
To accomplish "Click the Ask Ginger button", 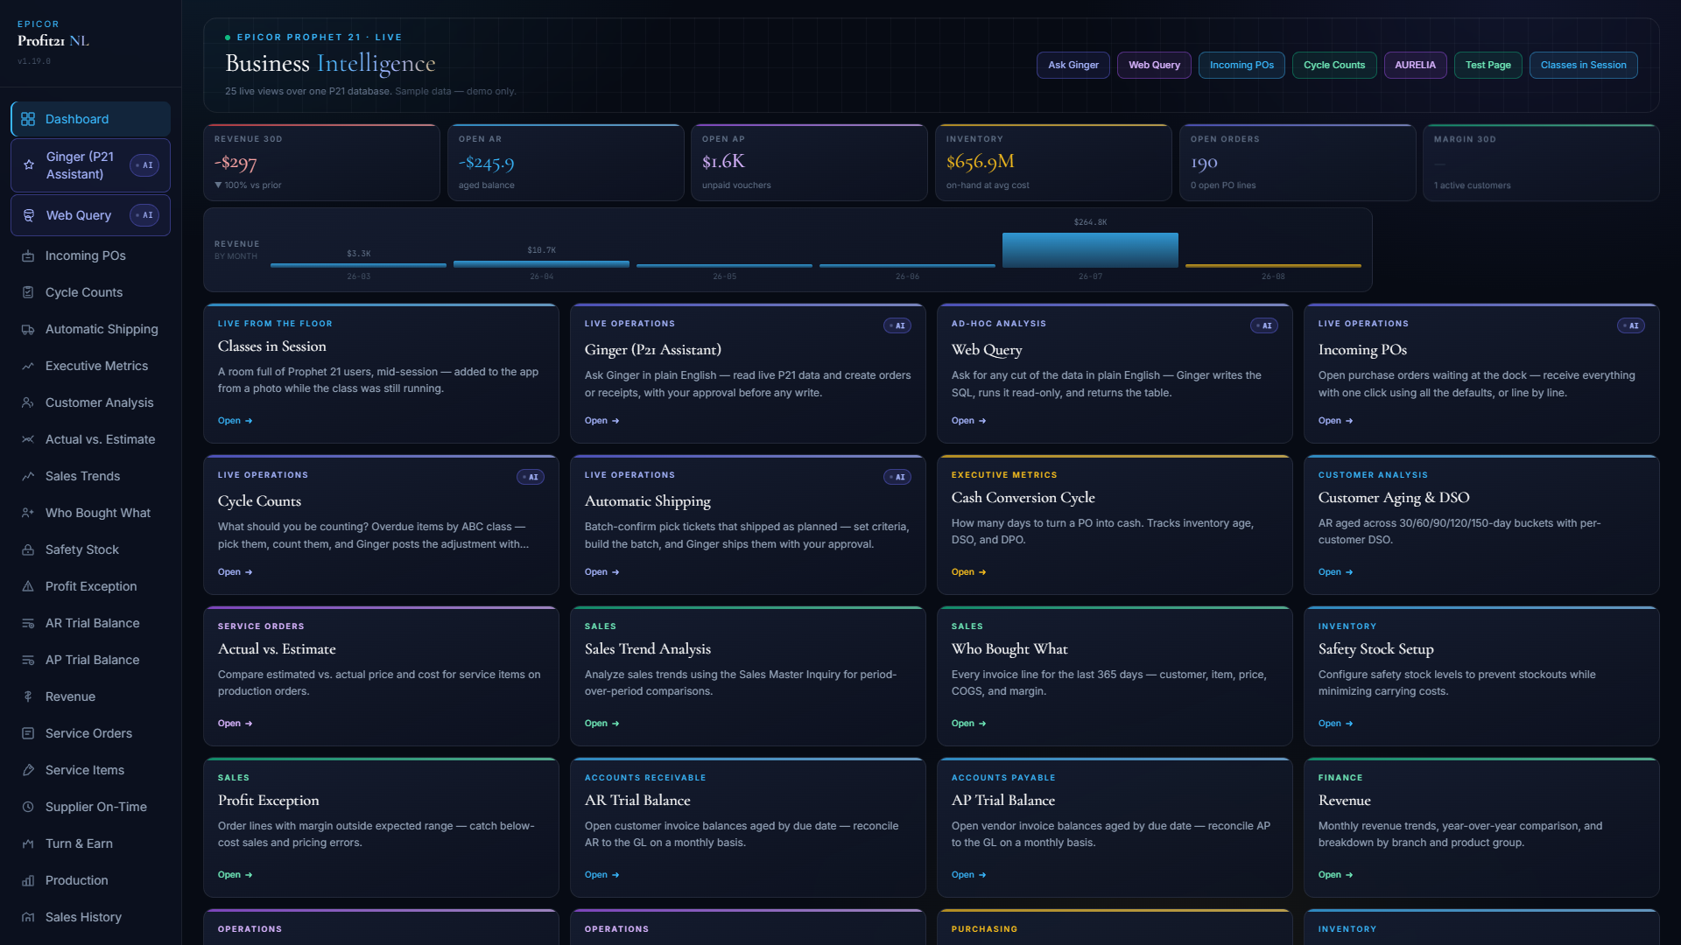I will 1073,65.
